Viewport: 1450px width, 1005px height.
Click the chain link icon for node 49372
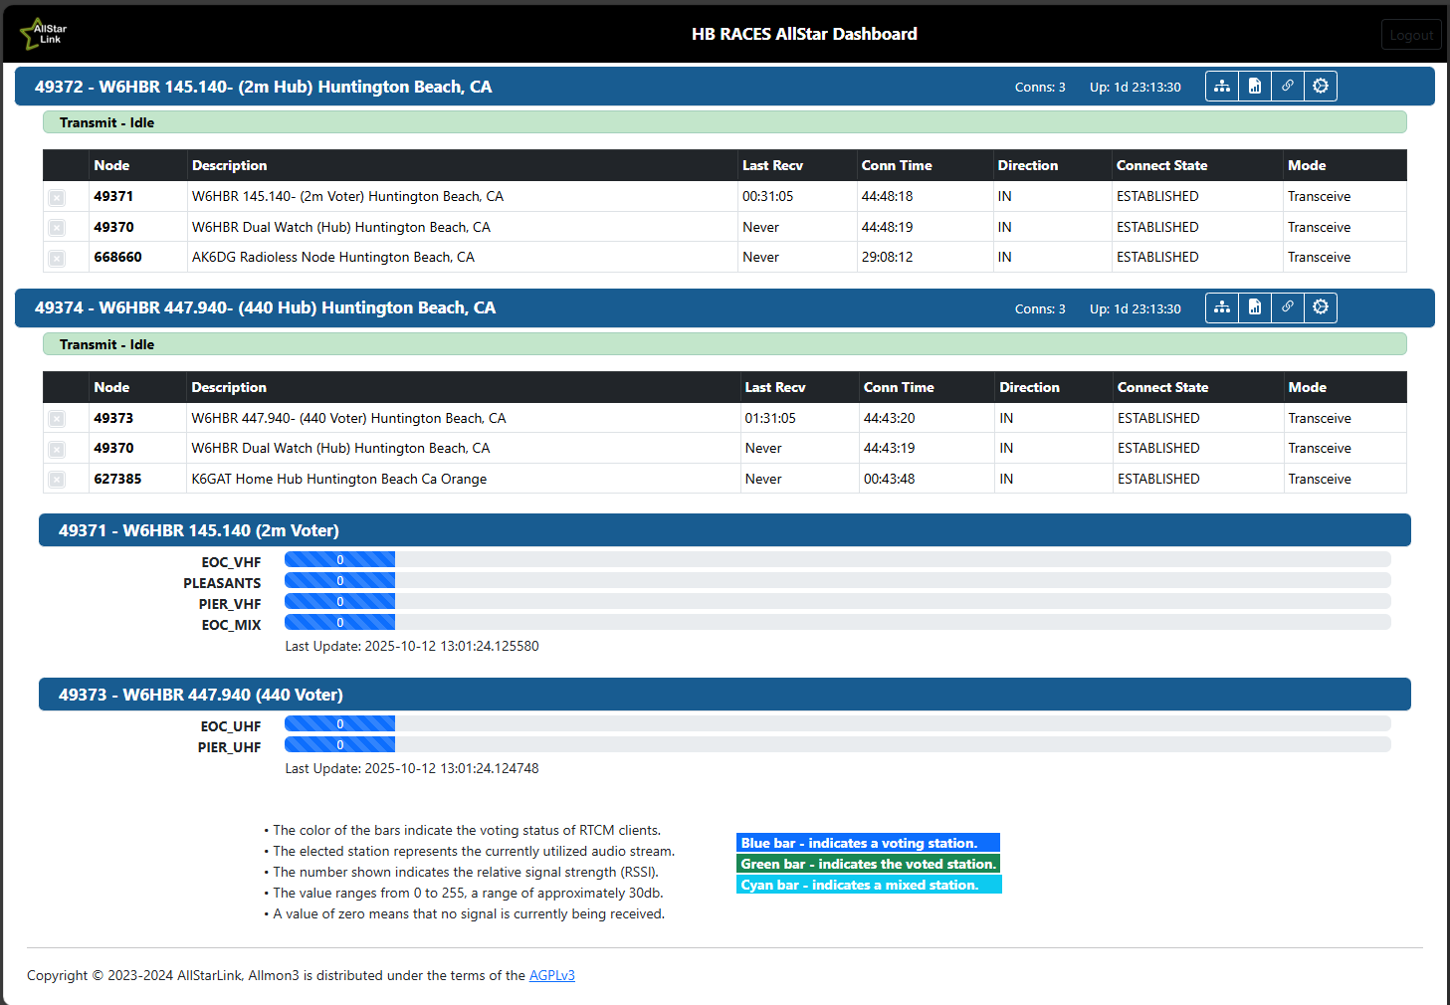click(x=1288, y=87)
